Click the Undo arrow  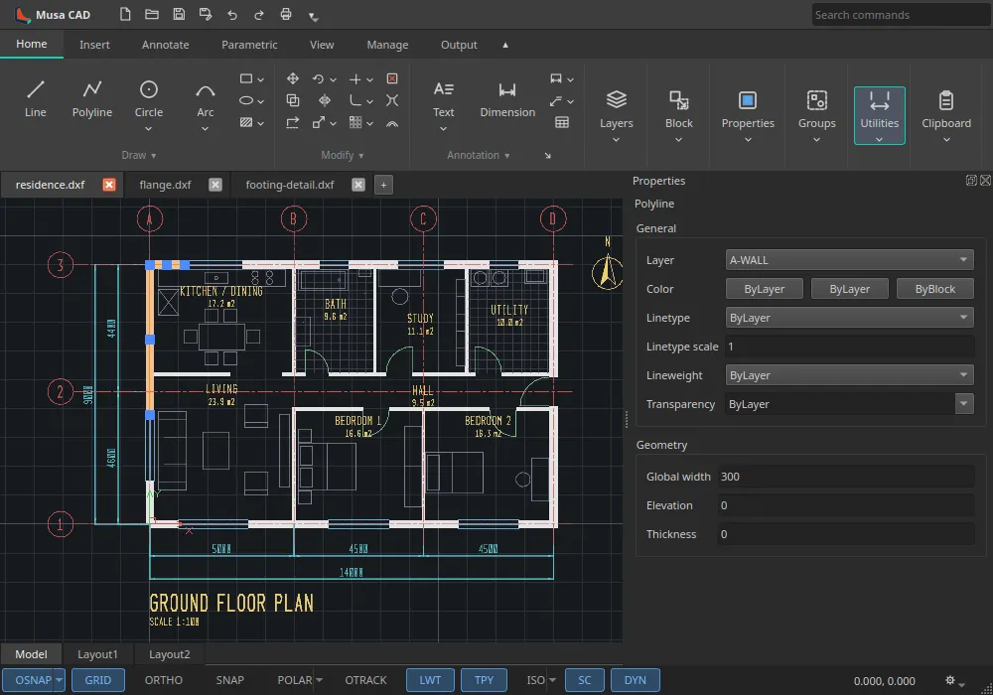pos(232,15)
